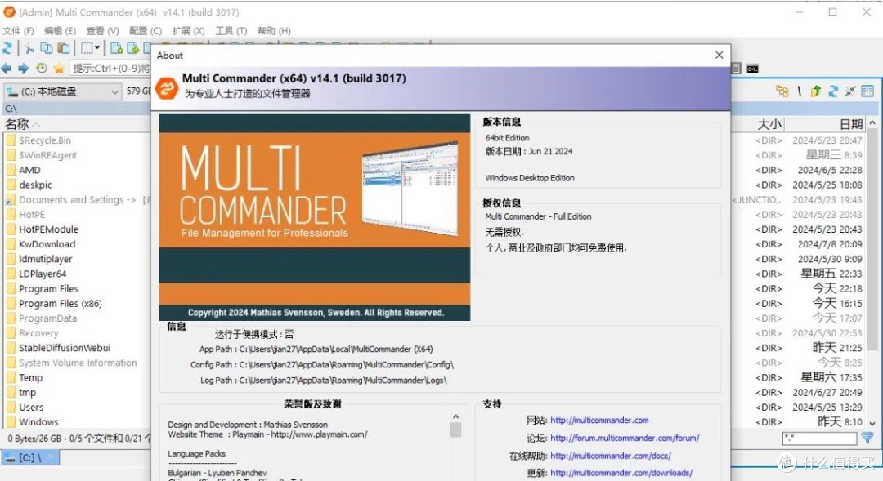Click the panel layout icon in the toolbar
Image resolution: width=883 pixels, height=481 pixels.
point(87,48)
